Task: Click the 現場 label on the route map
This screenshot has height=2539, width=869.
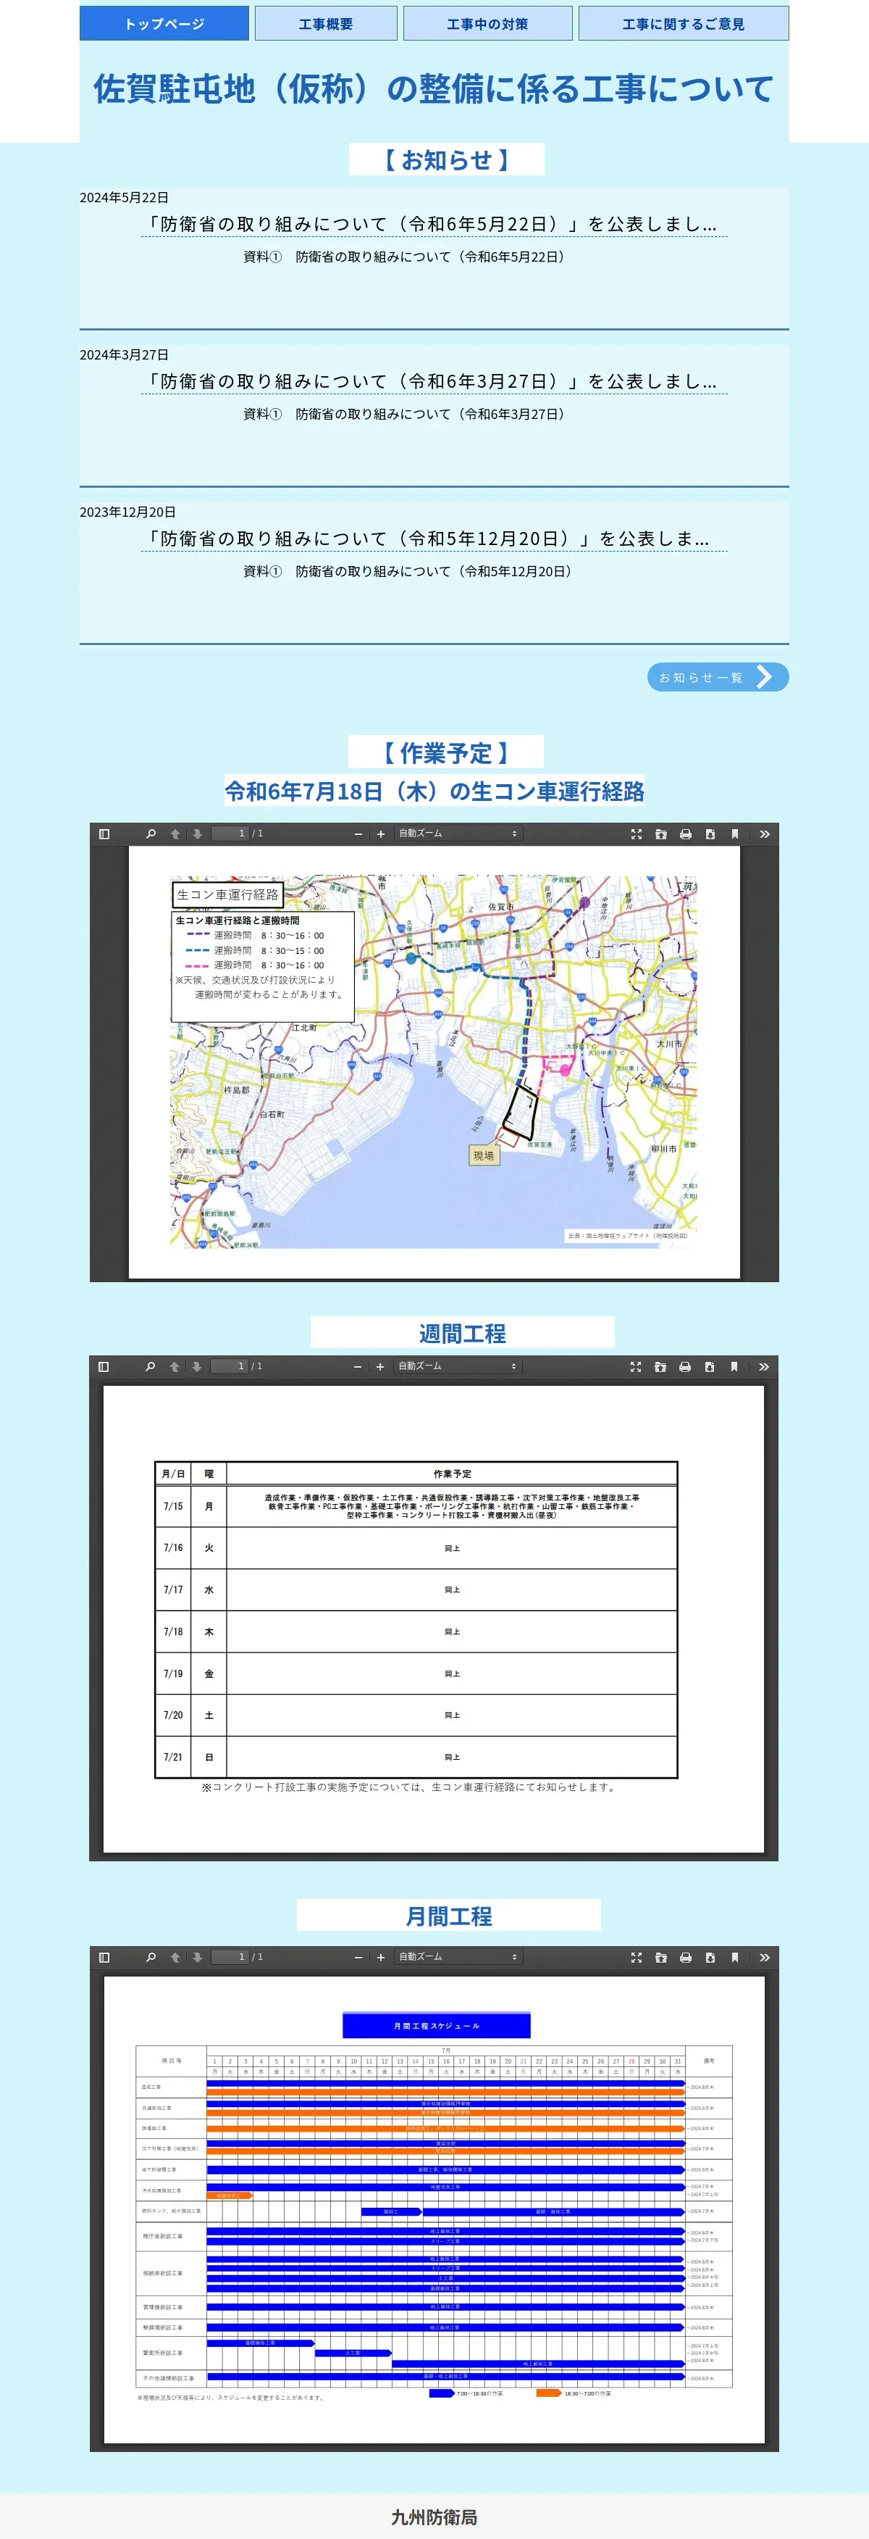Action: coord(484,1155)
